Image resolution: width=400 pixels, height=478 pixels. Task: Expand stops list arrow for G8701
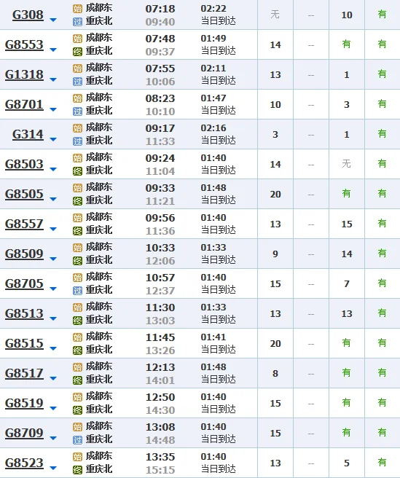(x=53, y=110)
